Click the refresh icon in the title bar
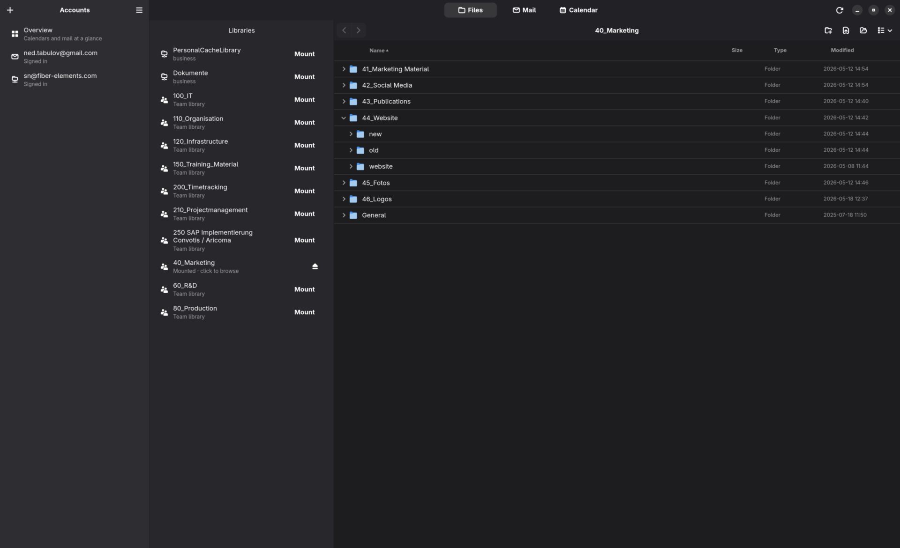Viewport: 900px width, 548px height. (x=840, y=10)
